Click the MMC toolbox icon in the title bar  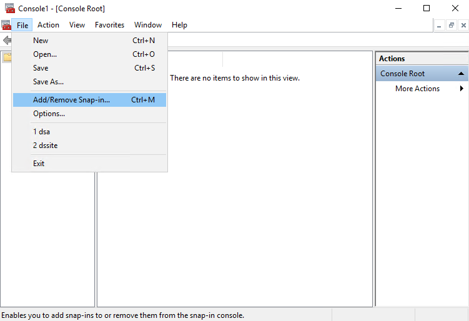pyautogui.click(x=9, y=9)
